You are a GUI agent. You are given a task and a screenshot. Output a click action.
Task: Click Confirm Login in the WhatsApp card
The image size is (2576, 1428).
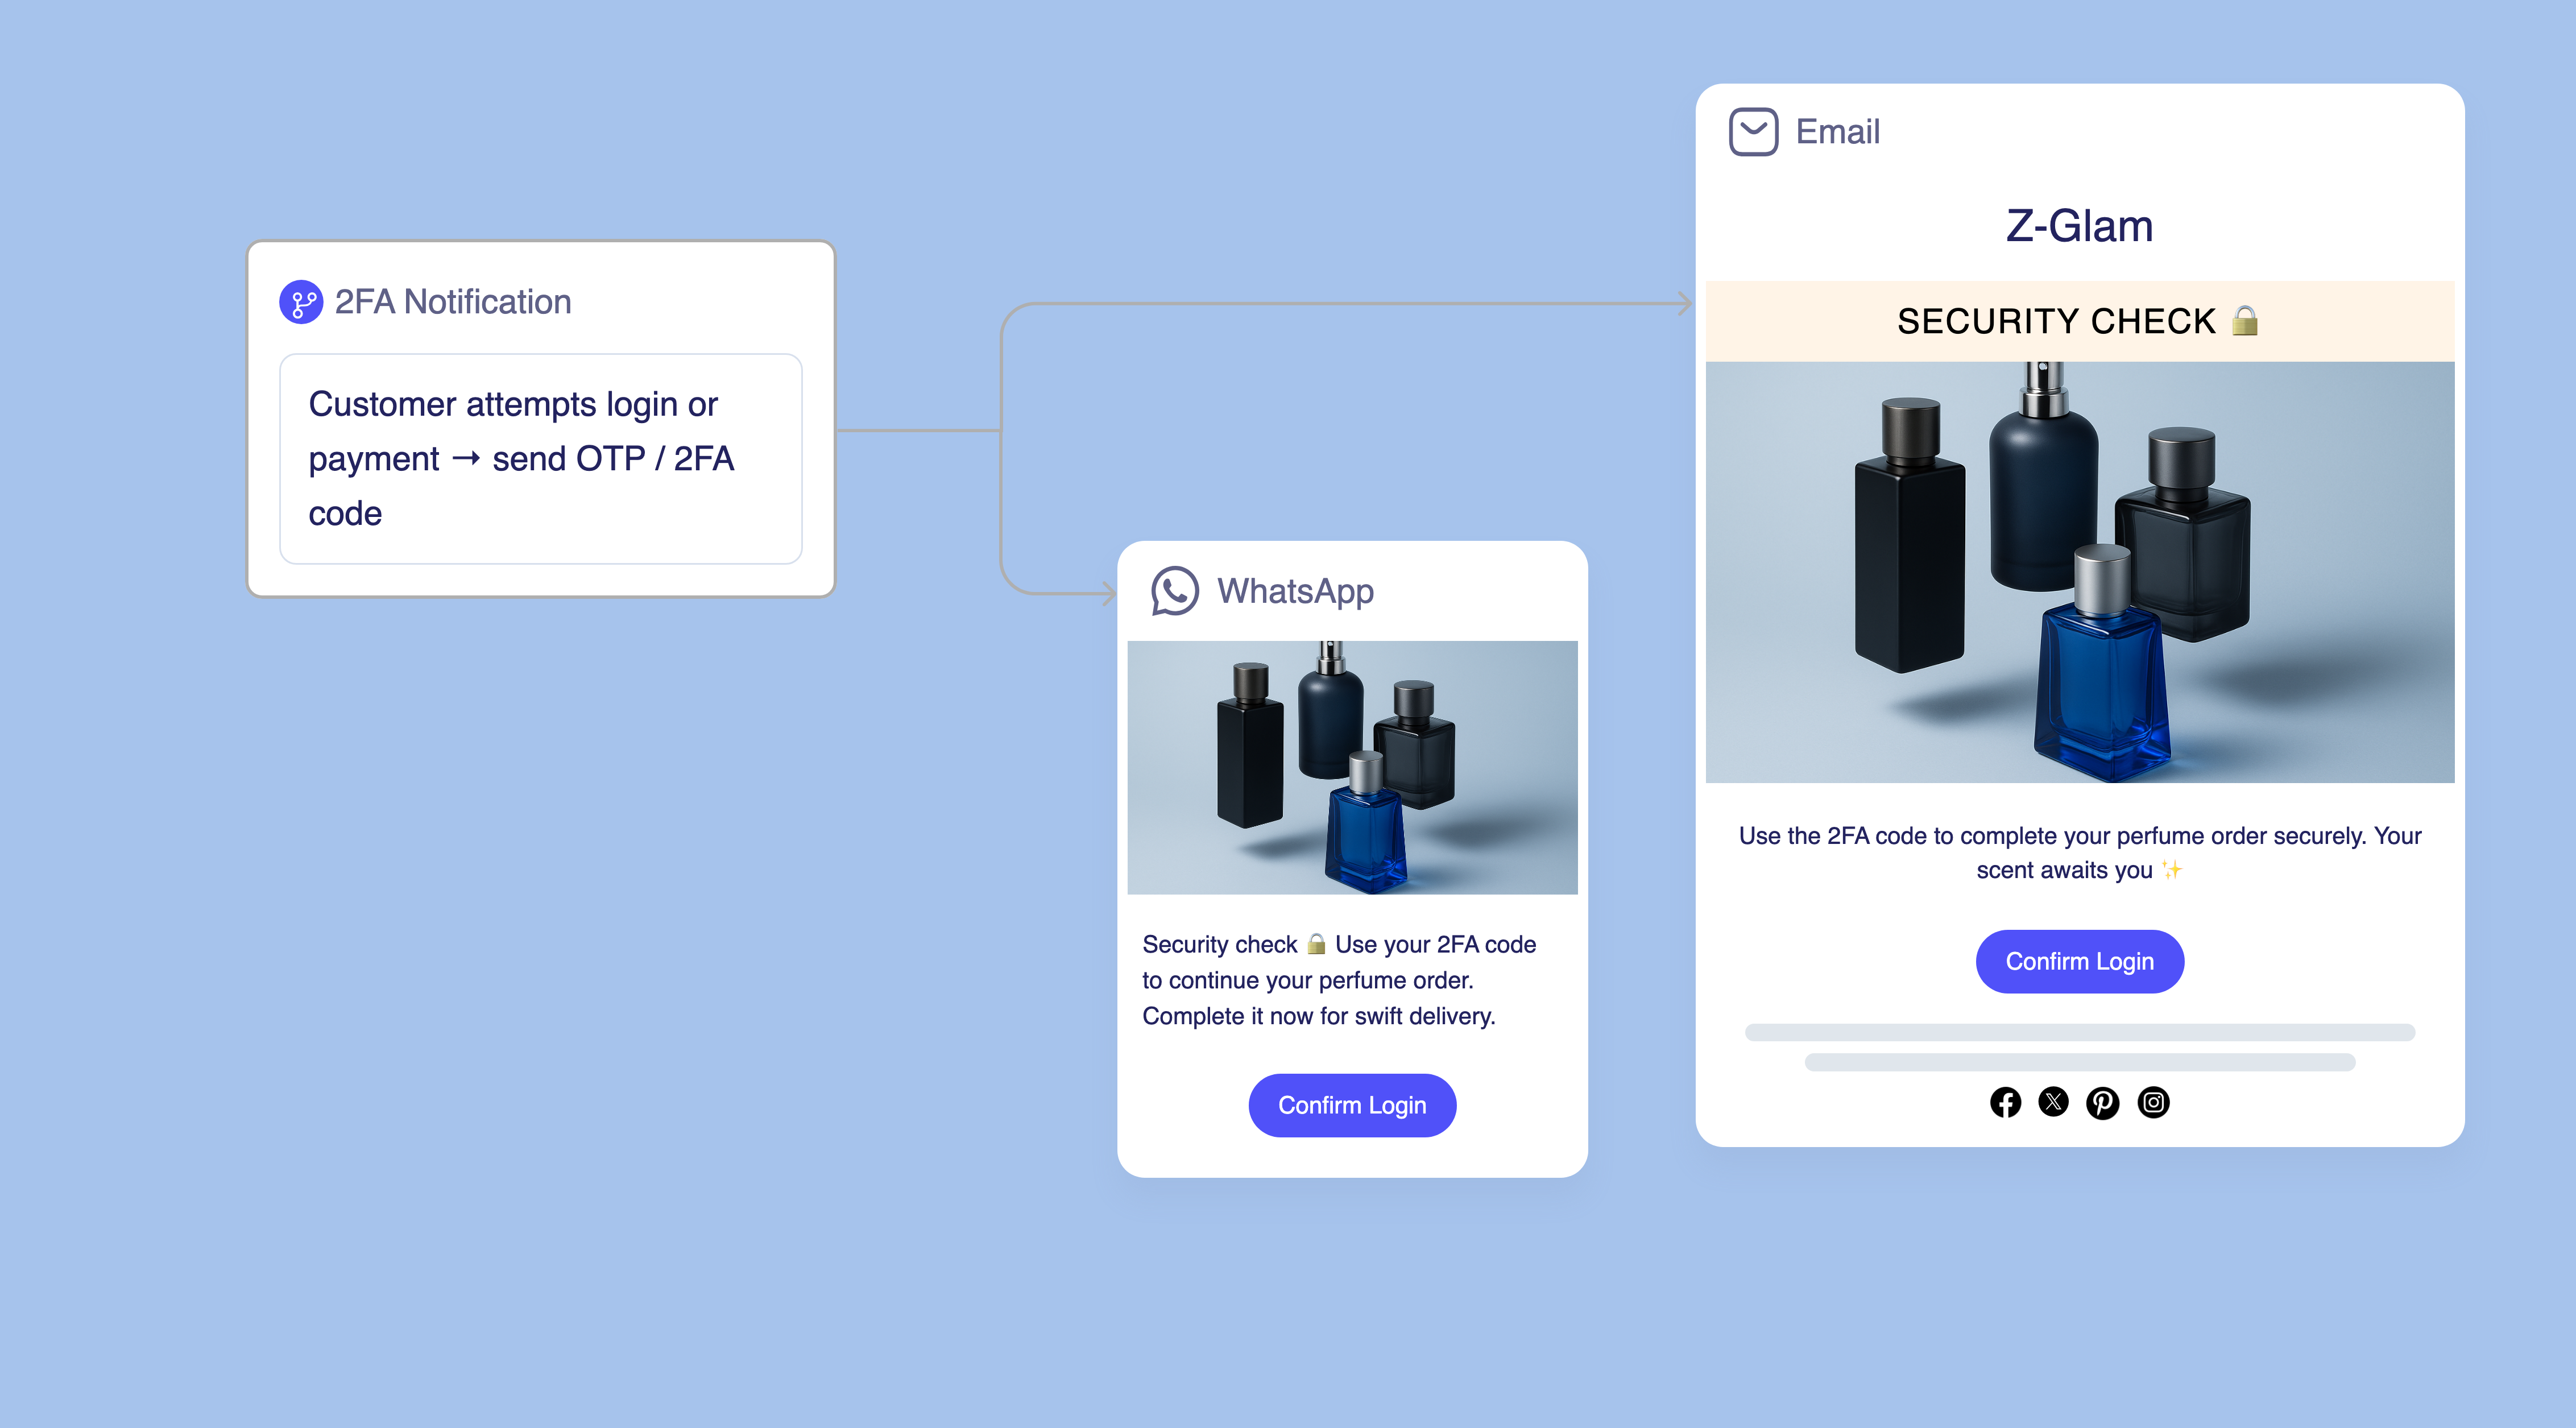(1352, 1105)
